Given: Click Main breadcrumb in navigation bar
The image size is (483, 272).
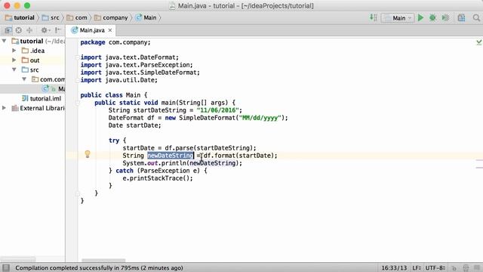Looking at the screenshot, I should point(146,17).
